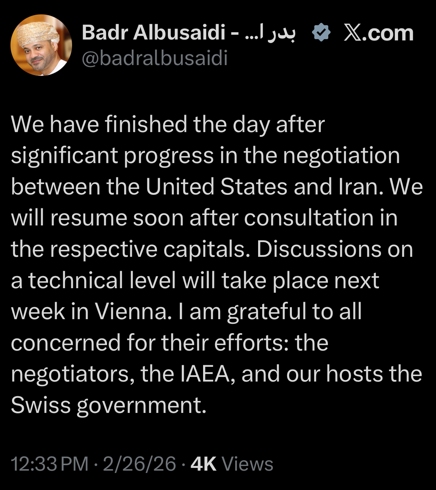436x490 pixels.
Task: Open Badr Albusaidi's profile picture
Action: (41, 45)
